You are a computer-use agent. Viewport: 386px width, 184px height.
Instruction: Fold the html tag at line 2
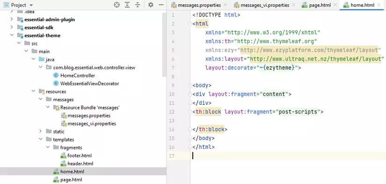(190, 24)
